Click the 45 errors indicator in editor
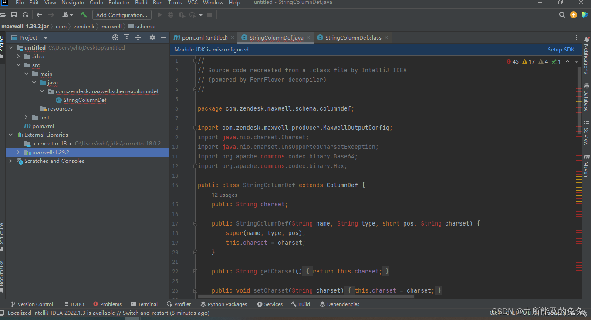591x320 pixels. pos(513,61)
